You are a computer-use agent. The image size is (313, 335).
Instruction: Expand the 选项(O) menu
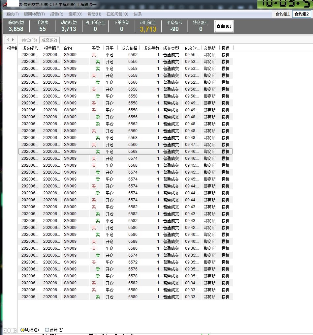pos(75,14)
